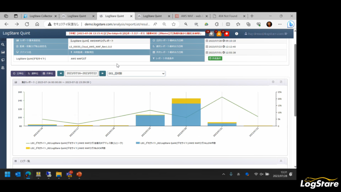This screenshot has width=341, height=192.
Task: Toggle browser split screen view
Action: 228,24
